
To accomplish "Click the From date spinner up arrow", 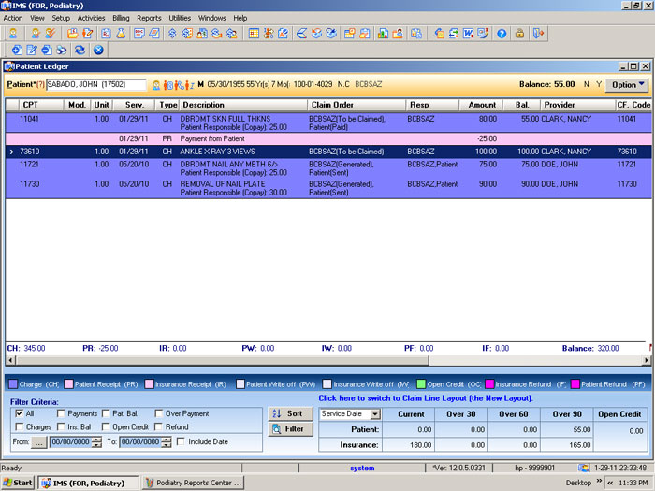I will [x=97, y=439].
